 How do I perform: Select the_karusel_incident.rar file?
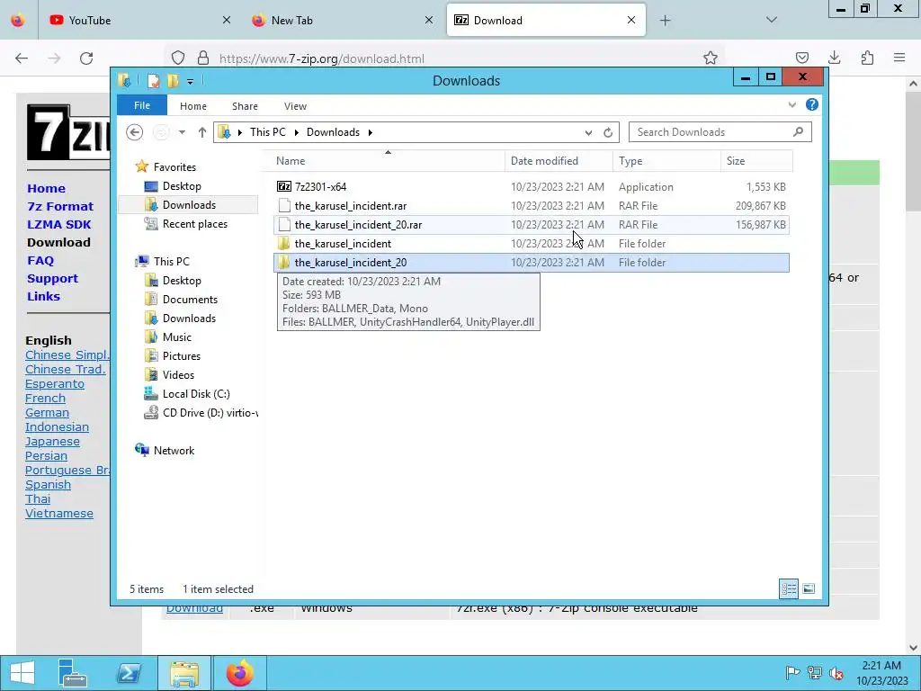(x=531, y=206)
